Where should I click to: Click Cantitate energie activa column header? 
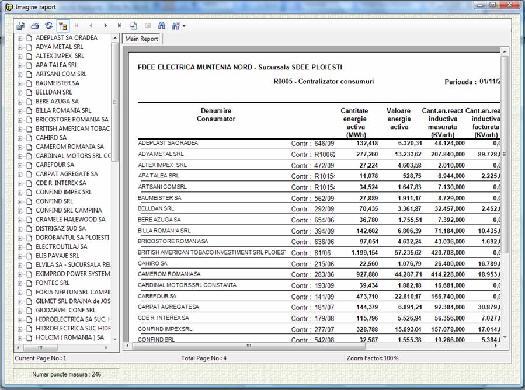(x=354, y=123)
